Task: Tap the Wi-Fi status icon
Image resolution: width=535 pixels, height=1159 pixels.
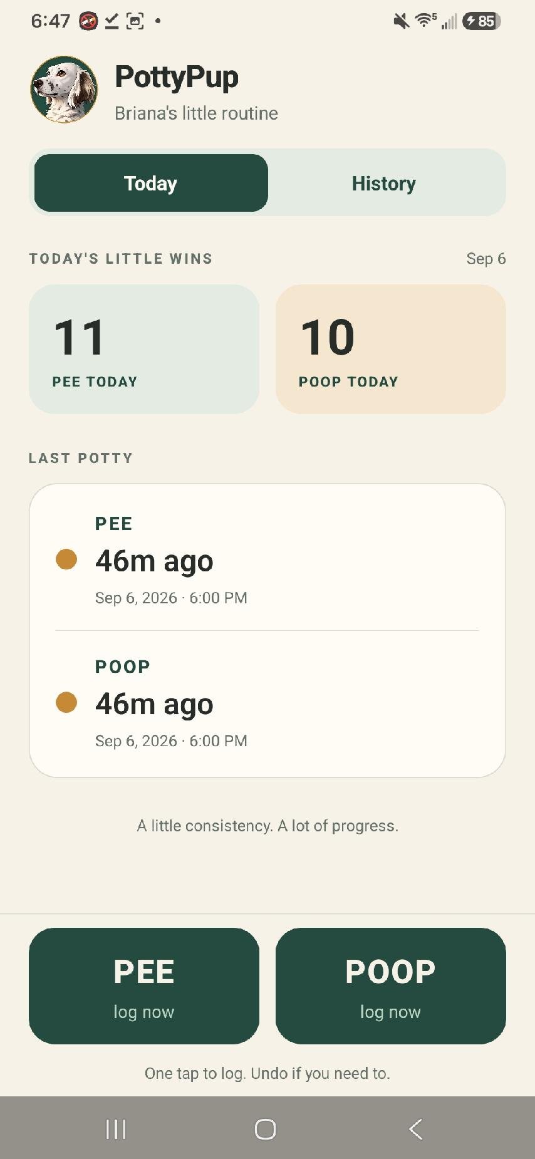Action: tap(425, 21)
